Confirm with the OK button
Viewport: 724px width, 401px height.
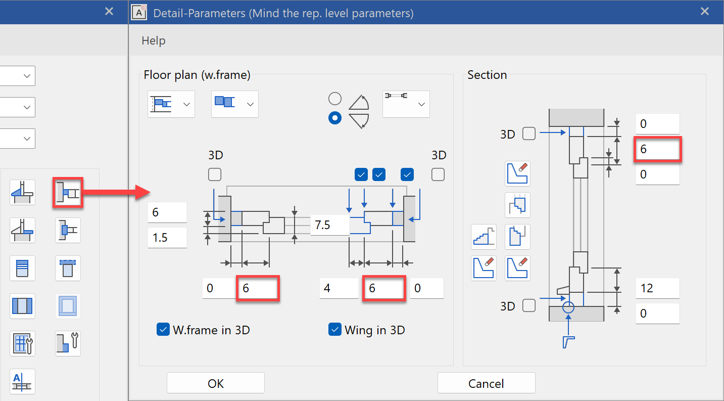216,383
